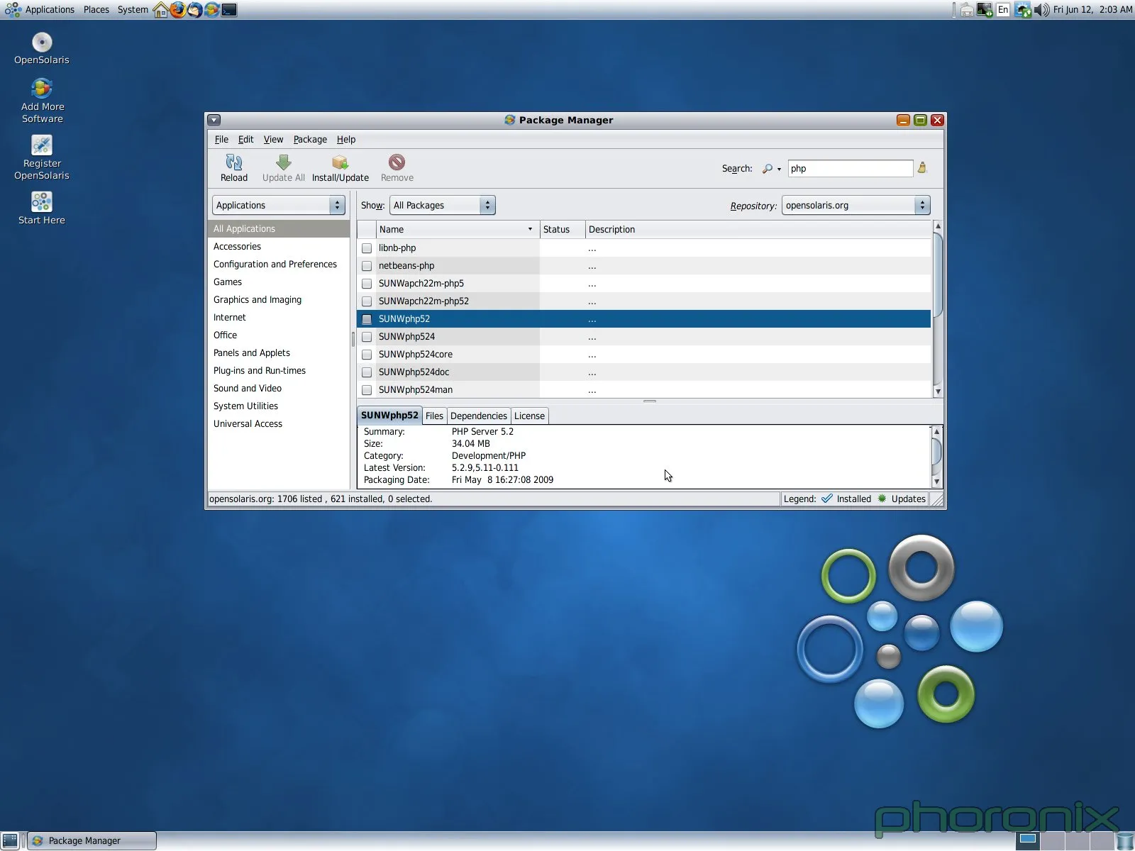This screenshot has width=1135, height=851.
Task: Click the network monitor tray icon
Action: coord(985,10)
